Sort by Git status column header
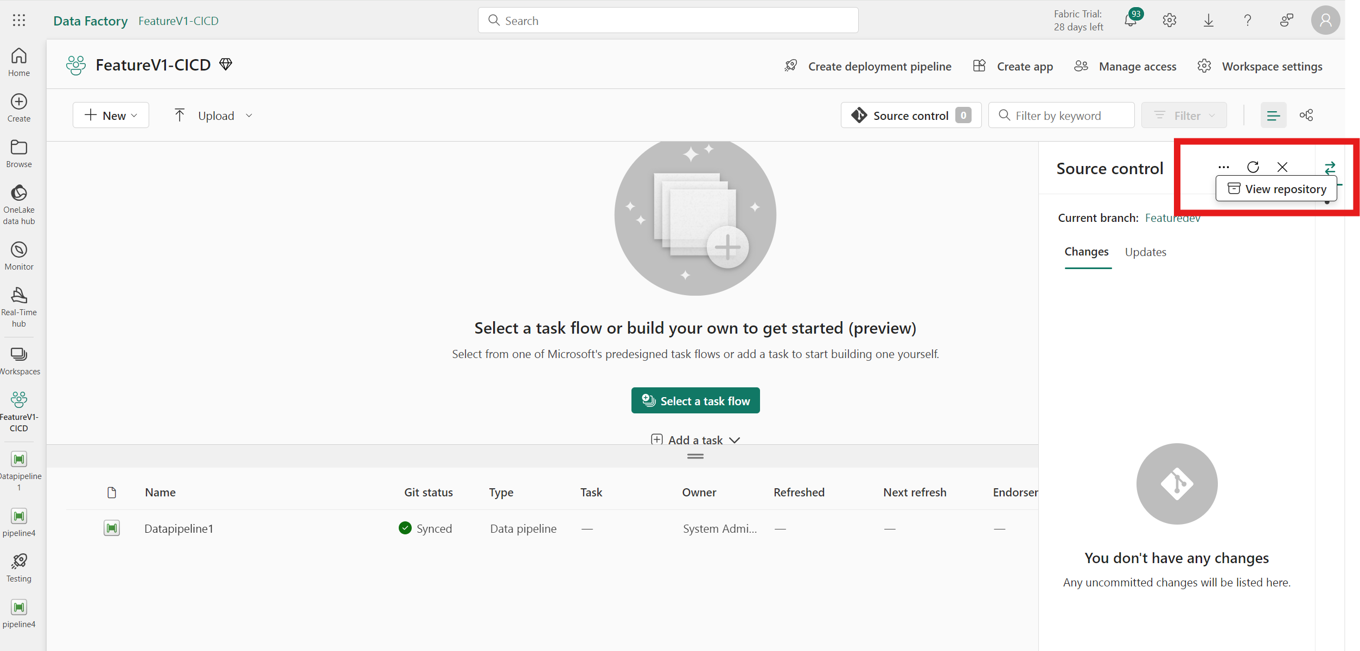 428,492
